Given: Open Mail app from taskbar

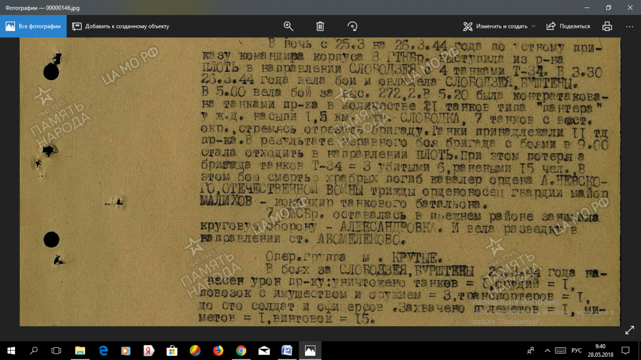Looking at the screenshot, I should tap(264, 350).
